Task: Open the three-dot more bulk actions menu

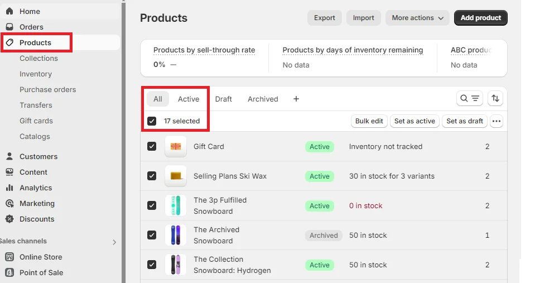Action: (497, 121)
